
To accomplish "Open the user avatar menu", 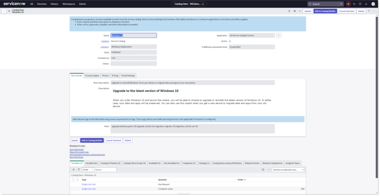I will [373, 4].
